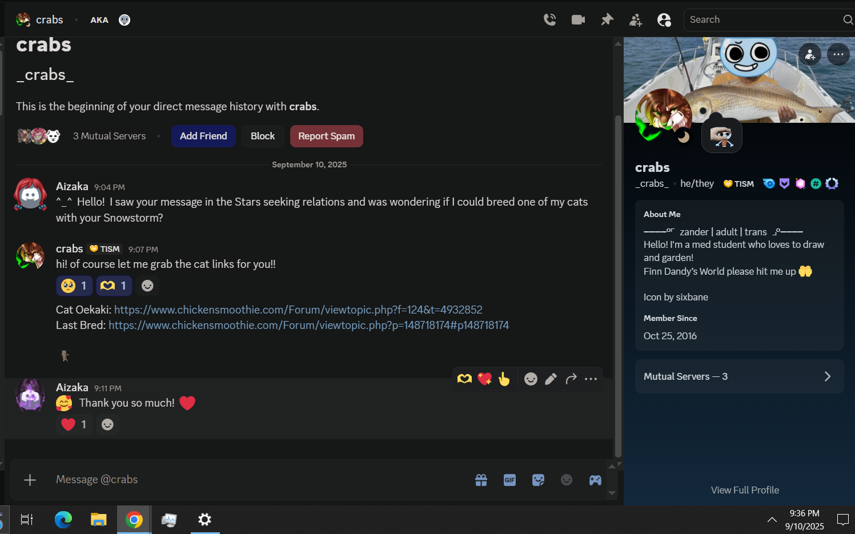Click profile add friend icon on banner

pyautogui.click(x=810, y=55)
